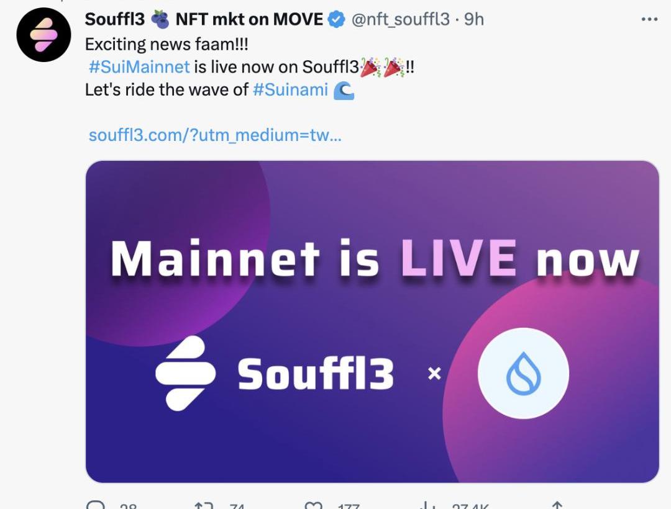Screen dimensions: 671x509
Task: Click the "Exciting news faam!!!" tweet text
Action: (x=169, y=44)
